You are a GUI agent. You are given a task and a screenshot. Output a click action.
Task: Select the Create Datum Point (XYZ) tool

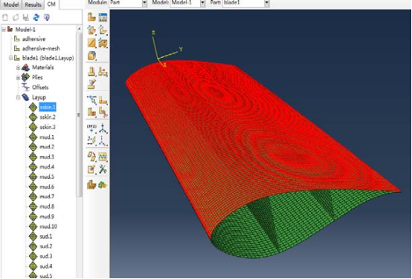[x=91, y=128]
